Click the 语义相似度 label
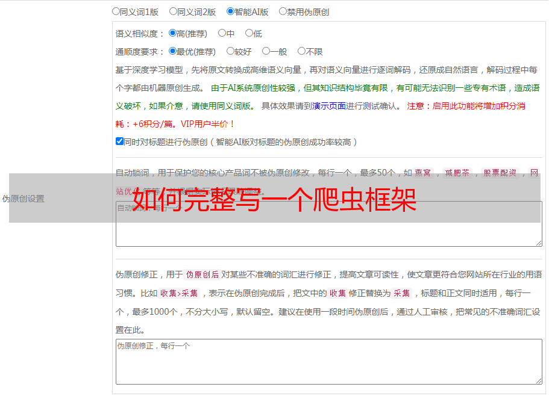 click(140, 34)
